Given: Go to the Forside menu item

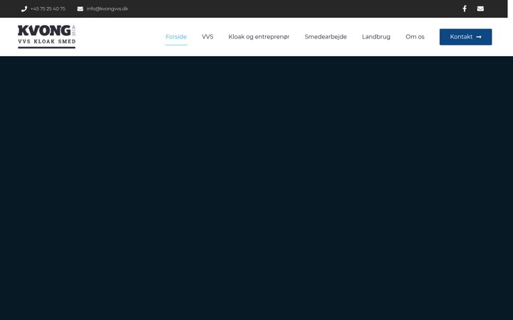Looking at the screenshot, I should click(176, 37).
